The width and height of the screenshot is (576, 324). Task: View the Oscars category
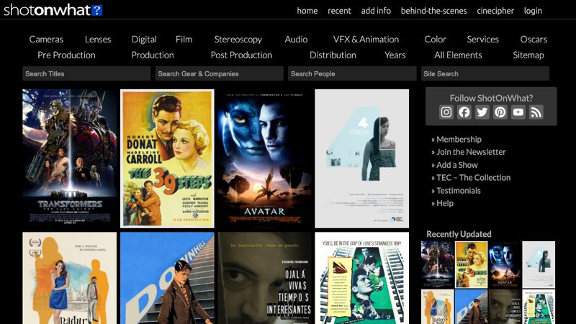point(534,40)
